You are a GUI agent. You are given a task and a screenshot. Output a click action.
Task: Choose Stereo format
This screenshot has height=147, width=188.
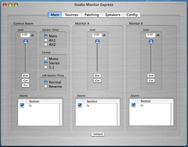46,63
